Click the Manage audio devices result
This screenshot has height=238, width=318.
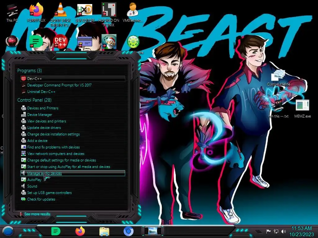tap(73, 173)
